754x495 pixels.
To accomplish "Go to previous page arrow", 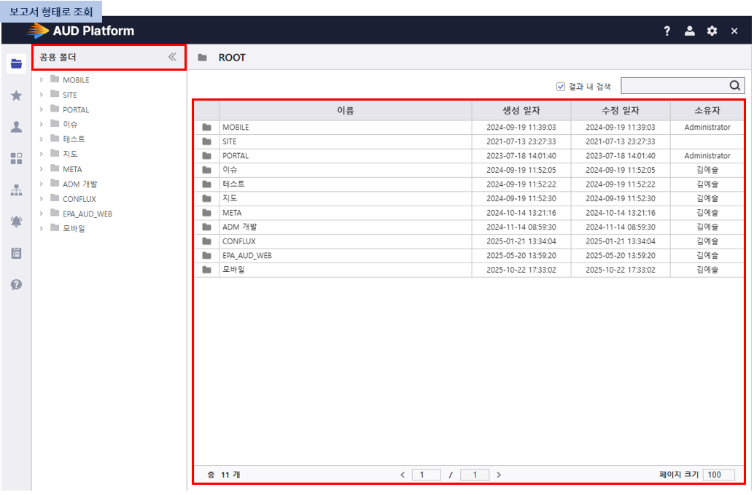I will (403, 475).
